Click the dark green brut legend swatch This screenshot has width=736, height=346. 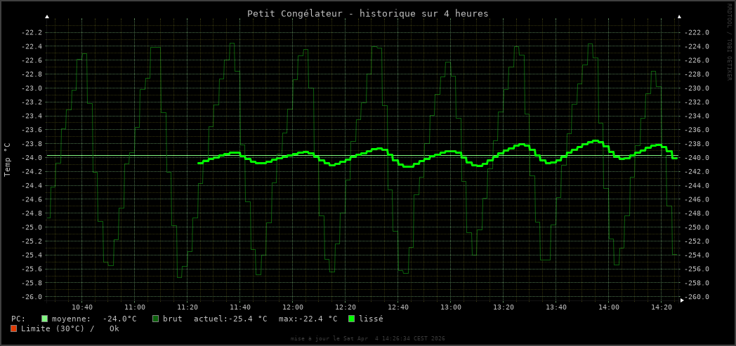156,319
